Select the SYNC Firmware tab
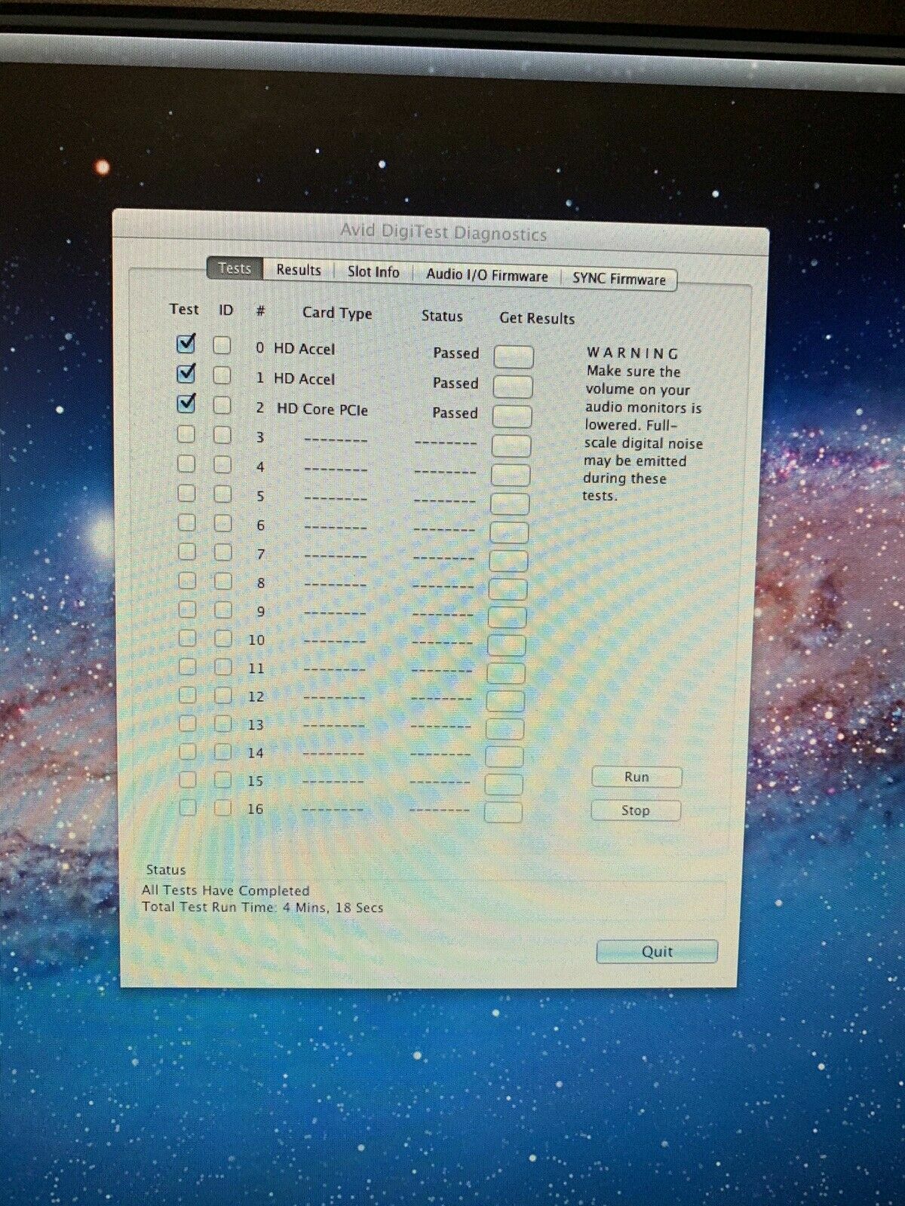The height and width of the screenshot is (1206, 905). pyautogui.click(x=619, y=279)
